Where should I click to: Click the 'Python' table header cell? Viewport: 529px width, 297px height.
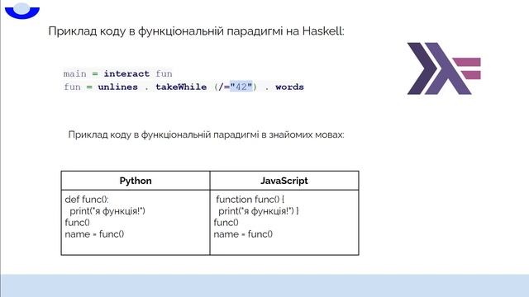pyautogui.click(x=136, y=181)
